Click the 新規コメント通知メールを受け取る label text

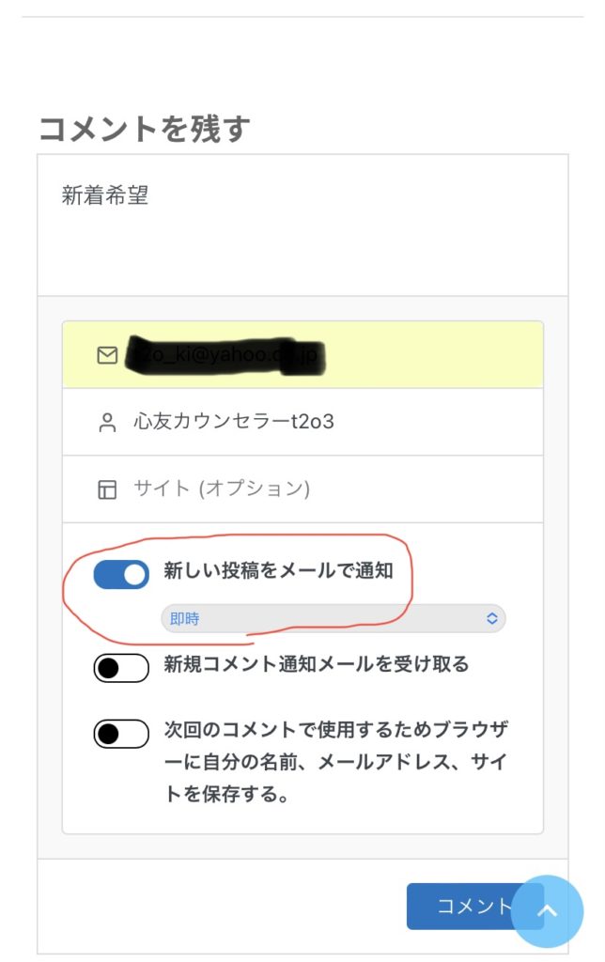tap(316, 664)
